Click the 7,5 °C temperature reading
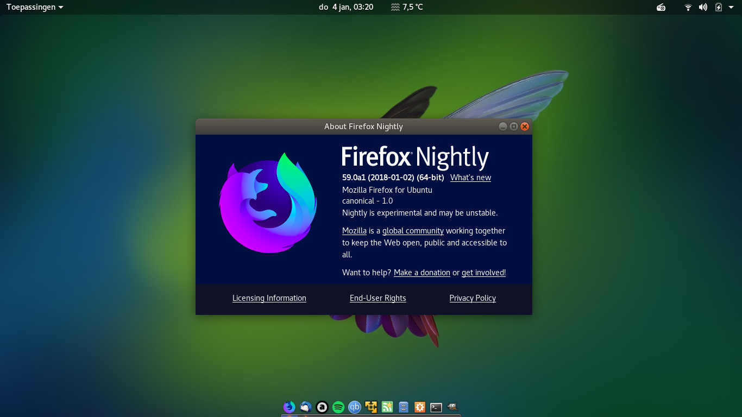 coord(413,7)
